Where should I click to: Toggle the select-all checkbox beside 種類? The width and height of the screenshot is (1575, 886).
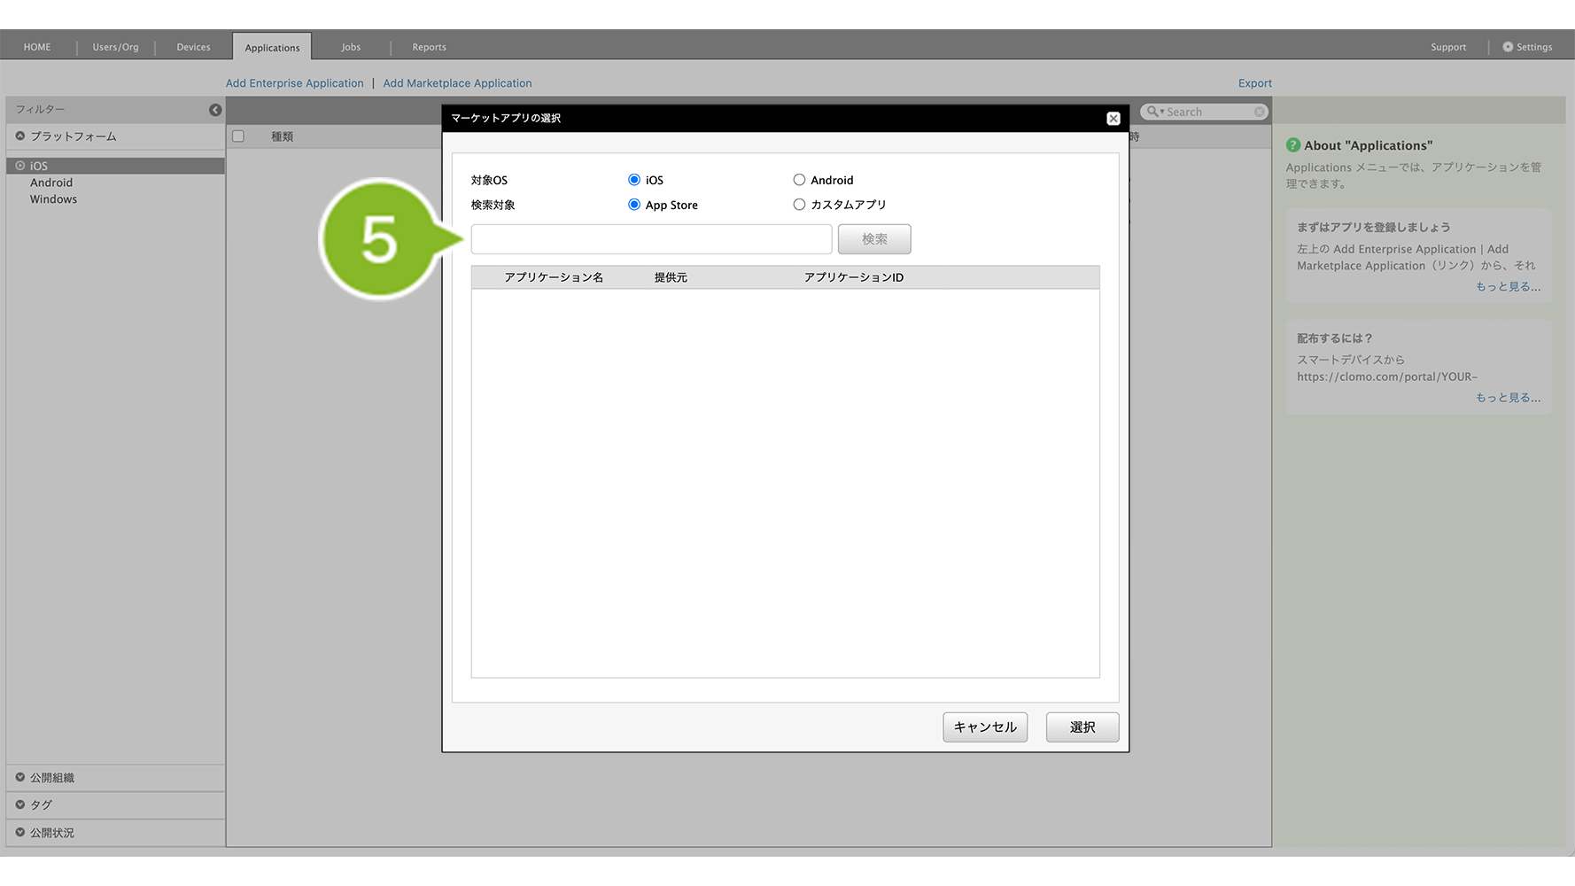(x=238, y=136)
